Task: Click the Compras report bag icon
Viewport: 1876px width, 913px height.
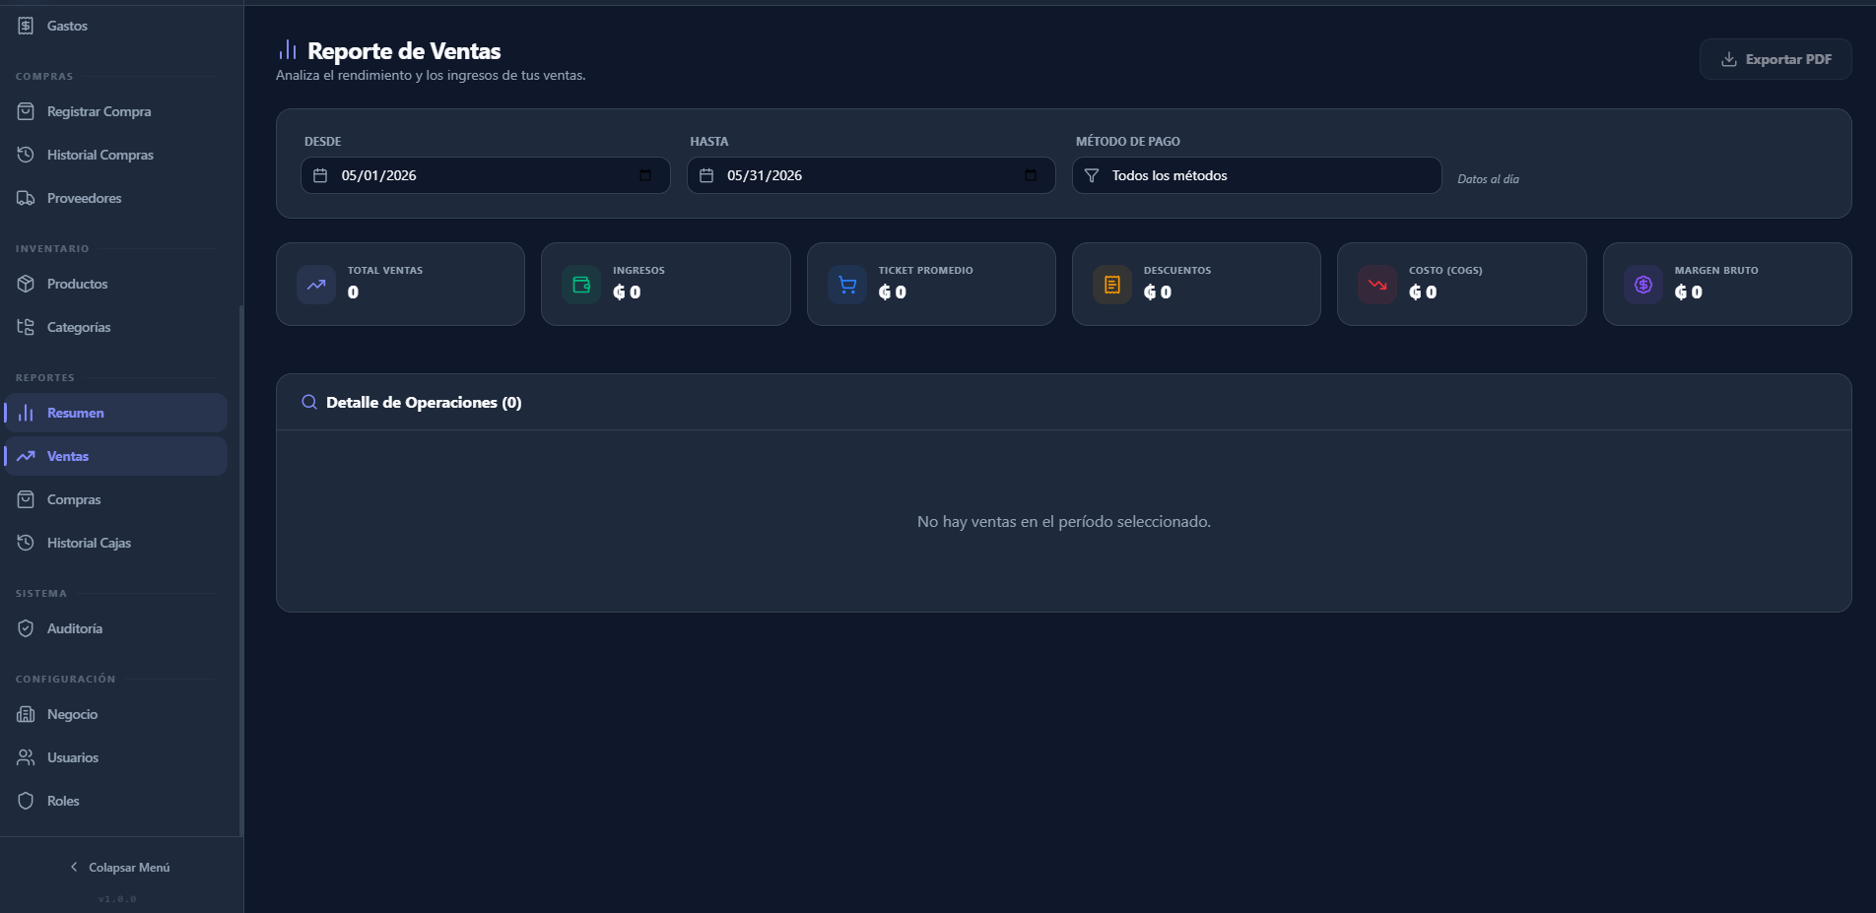Action: click(x=26, y=499)
